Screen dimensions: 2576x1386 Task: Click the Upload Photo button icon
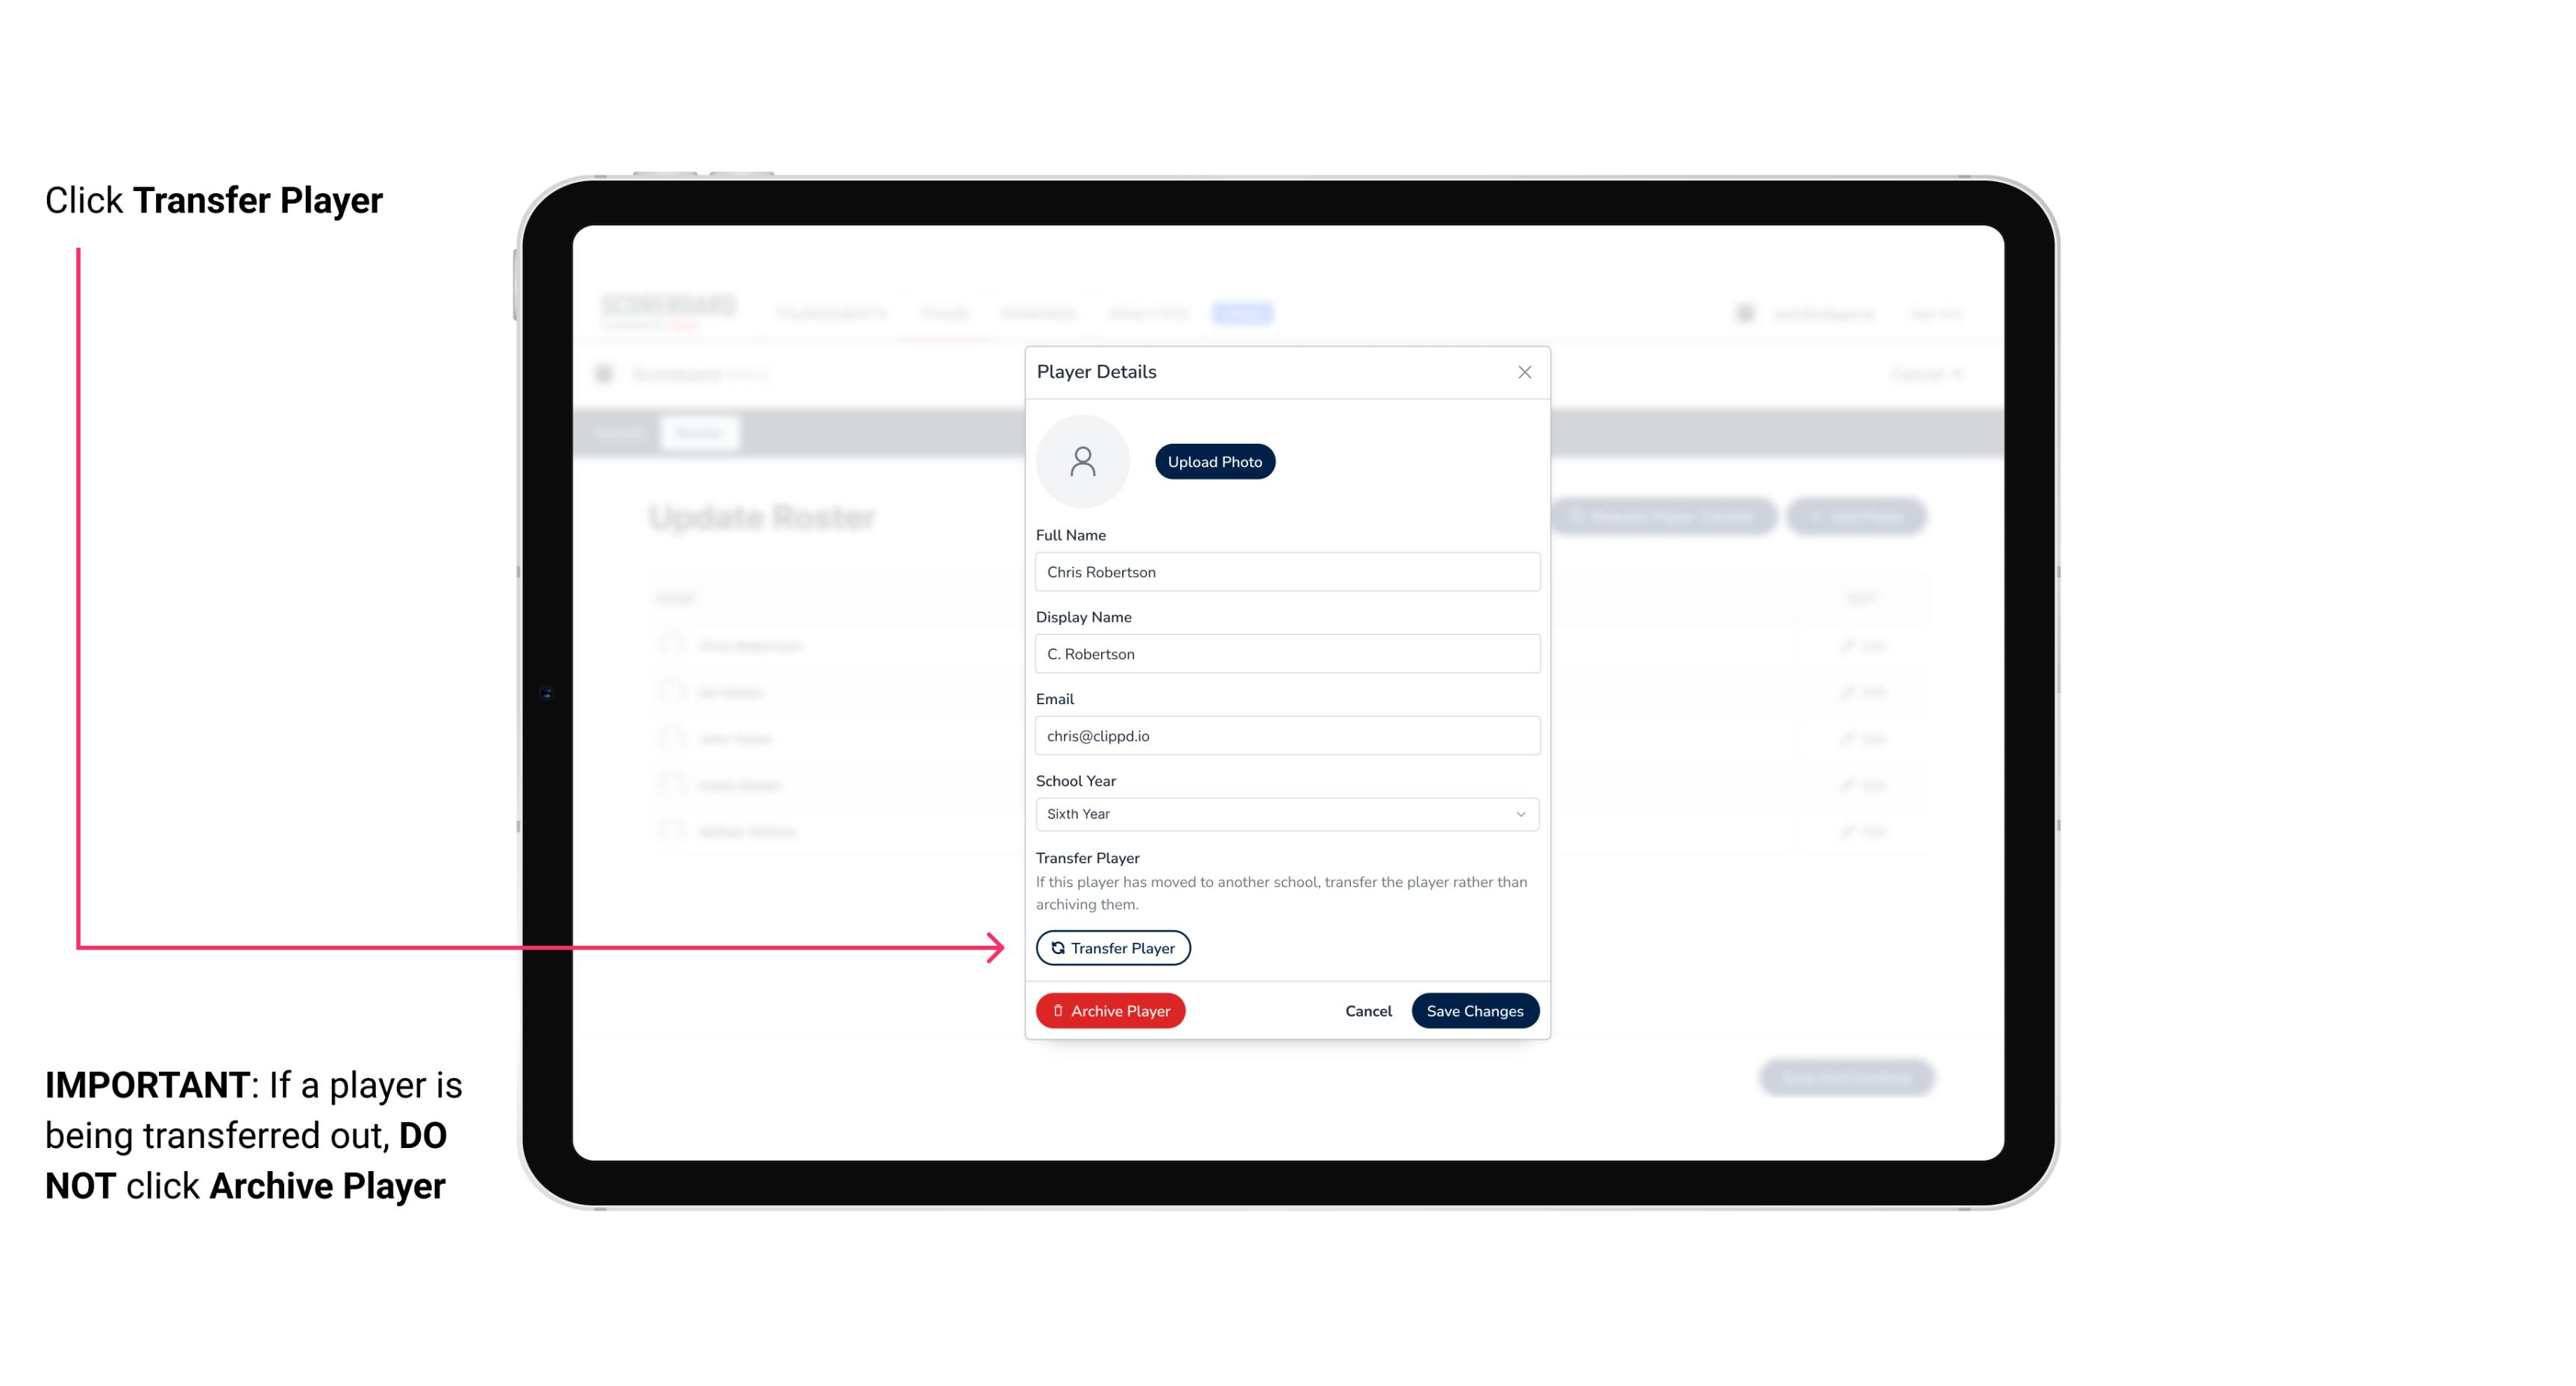point(1215,461)
